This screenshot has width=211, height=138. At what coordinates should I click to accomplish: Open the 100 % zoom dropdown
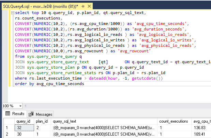pyautogui.click(x=20, y=106)
